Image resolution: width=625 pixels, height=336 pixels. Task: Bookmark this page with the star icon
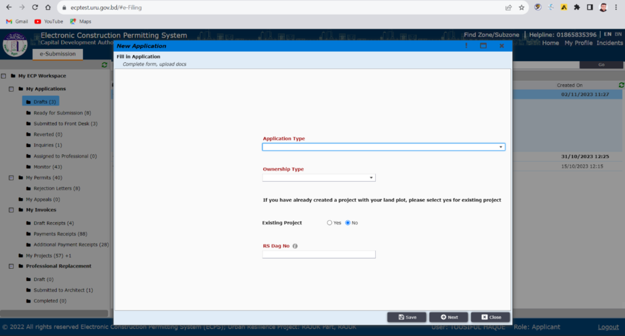(522, 7)
